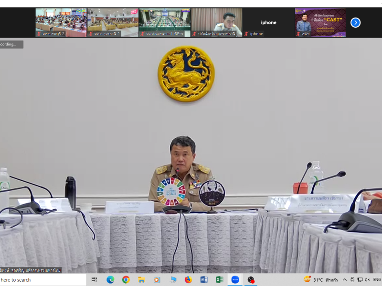Launch Firefox from the taskbar
382x286 pixels.
coord(188,280)
